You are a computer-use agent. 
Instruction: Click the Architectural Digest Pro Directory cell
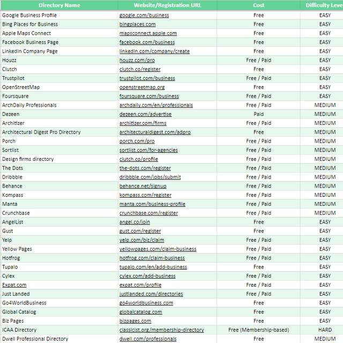pos(59,132)
